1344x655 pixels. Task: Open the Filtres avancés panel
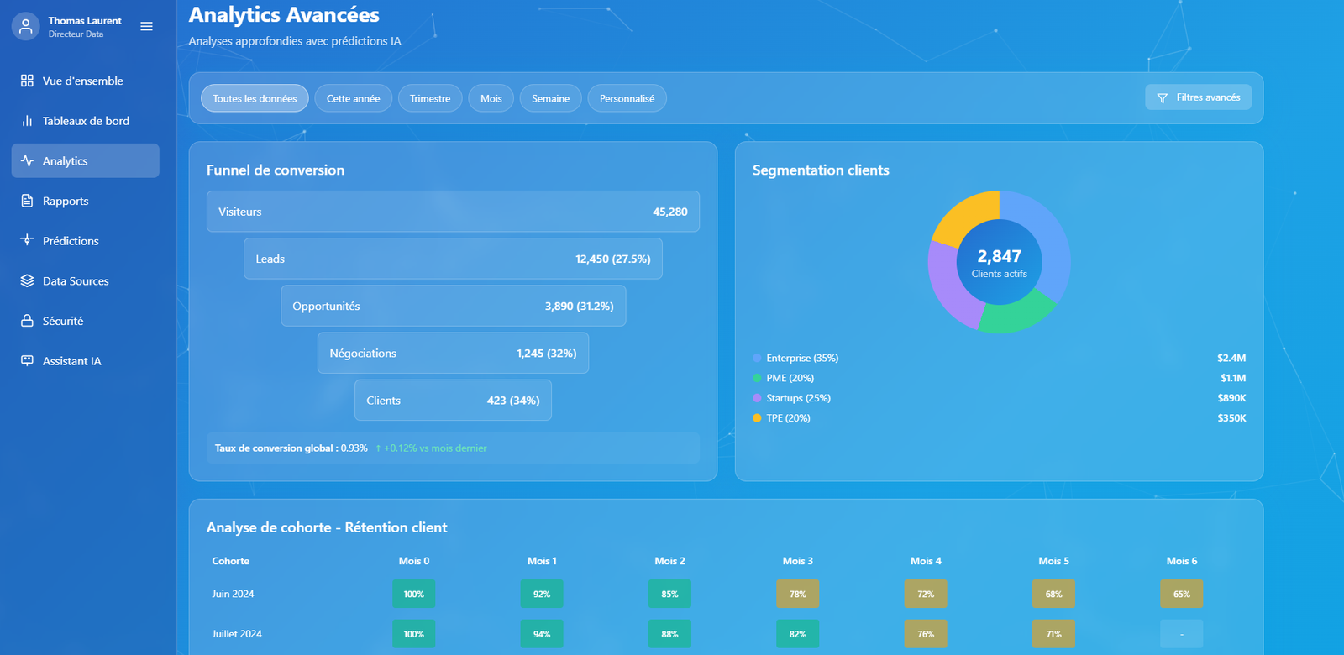pos(1198,97)
